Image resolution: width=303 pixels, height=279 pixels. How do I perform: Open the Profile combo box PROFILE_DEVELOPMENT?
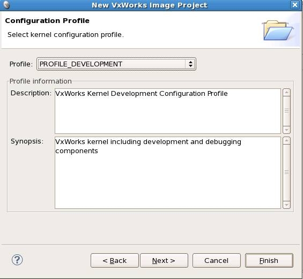click(x=116, y=64)
